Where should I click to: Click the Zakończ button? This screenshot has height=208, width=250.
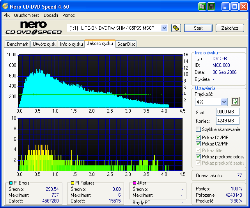point(230,28)
